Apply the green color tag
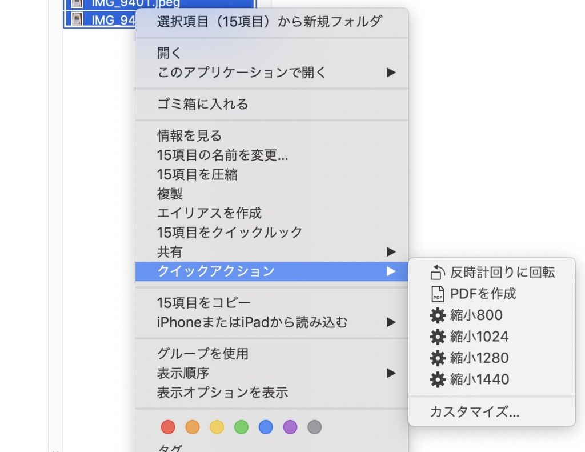585x452 pixels. 241,427
